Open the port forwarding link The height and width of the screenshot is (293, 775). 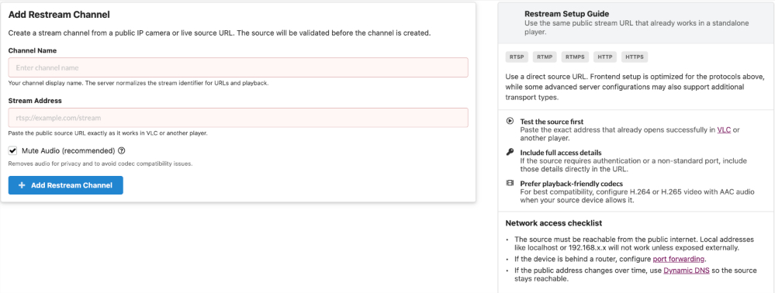679,259
